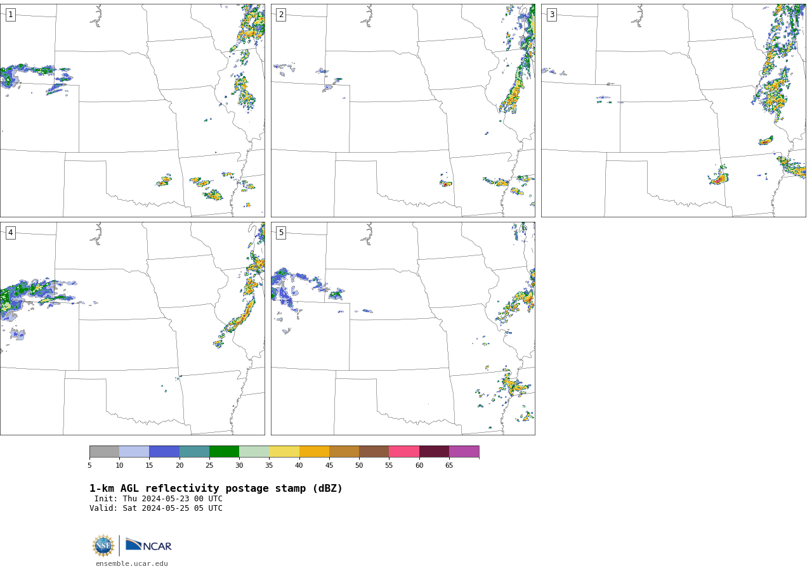
Task: Click panel number label 4
Action: tap(10, 233)
